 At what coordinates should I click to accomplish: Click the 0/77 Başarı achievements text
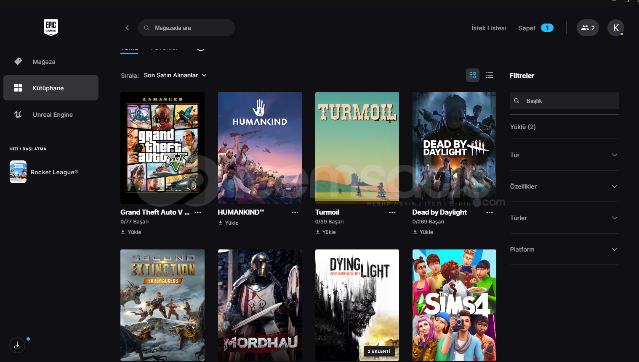pyautogui.click(x=134, y=222)
